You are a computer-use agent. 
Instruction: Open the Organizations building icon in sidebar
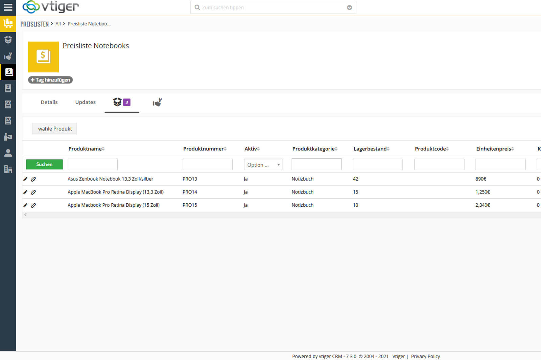tap(8, 169)
